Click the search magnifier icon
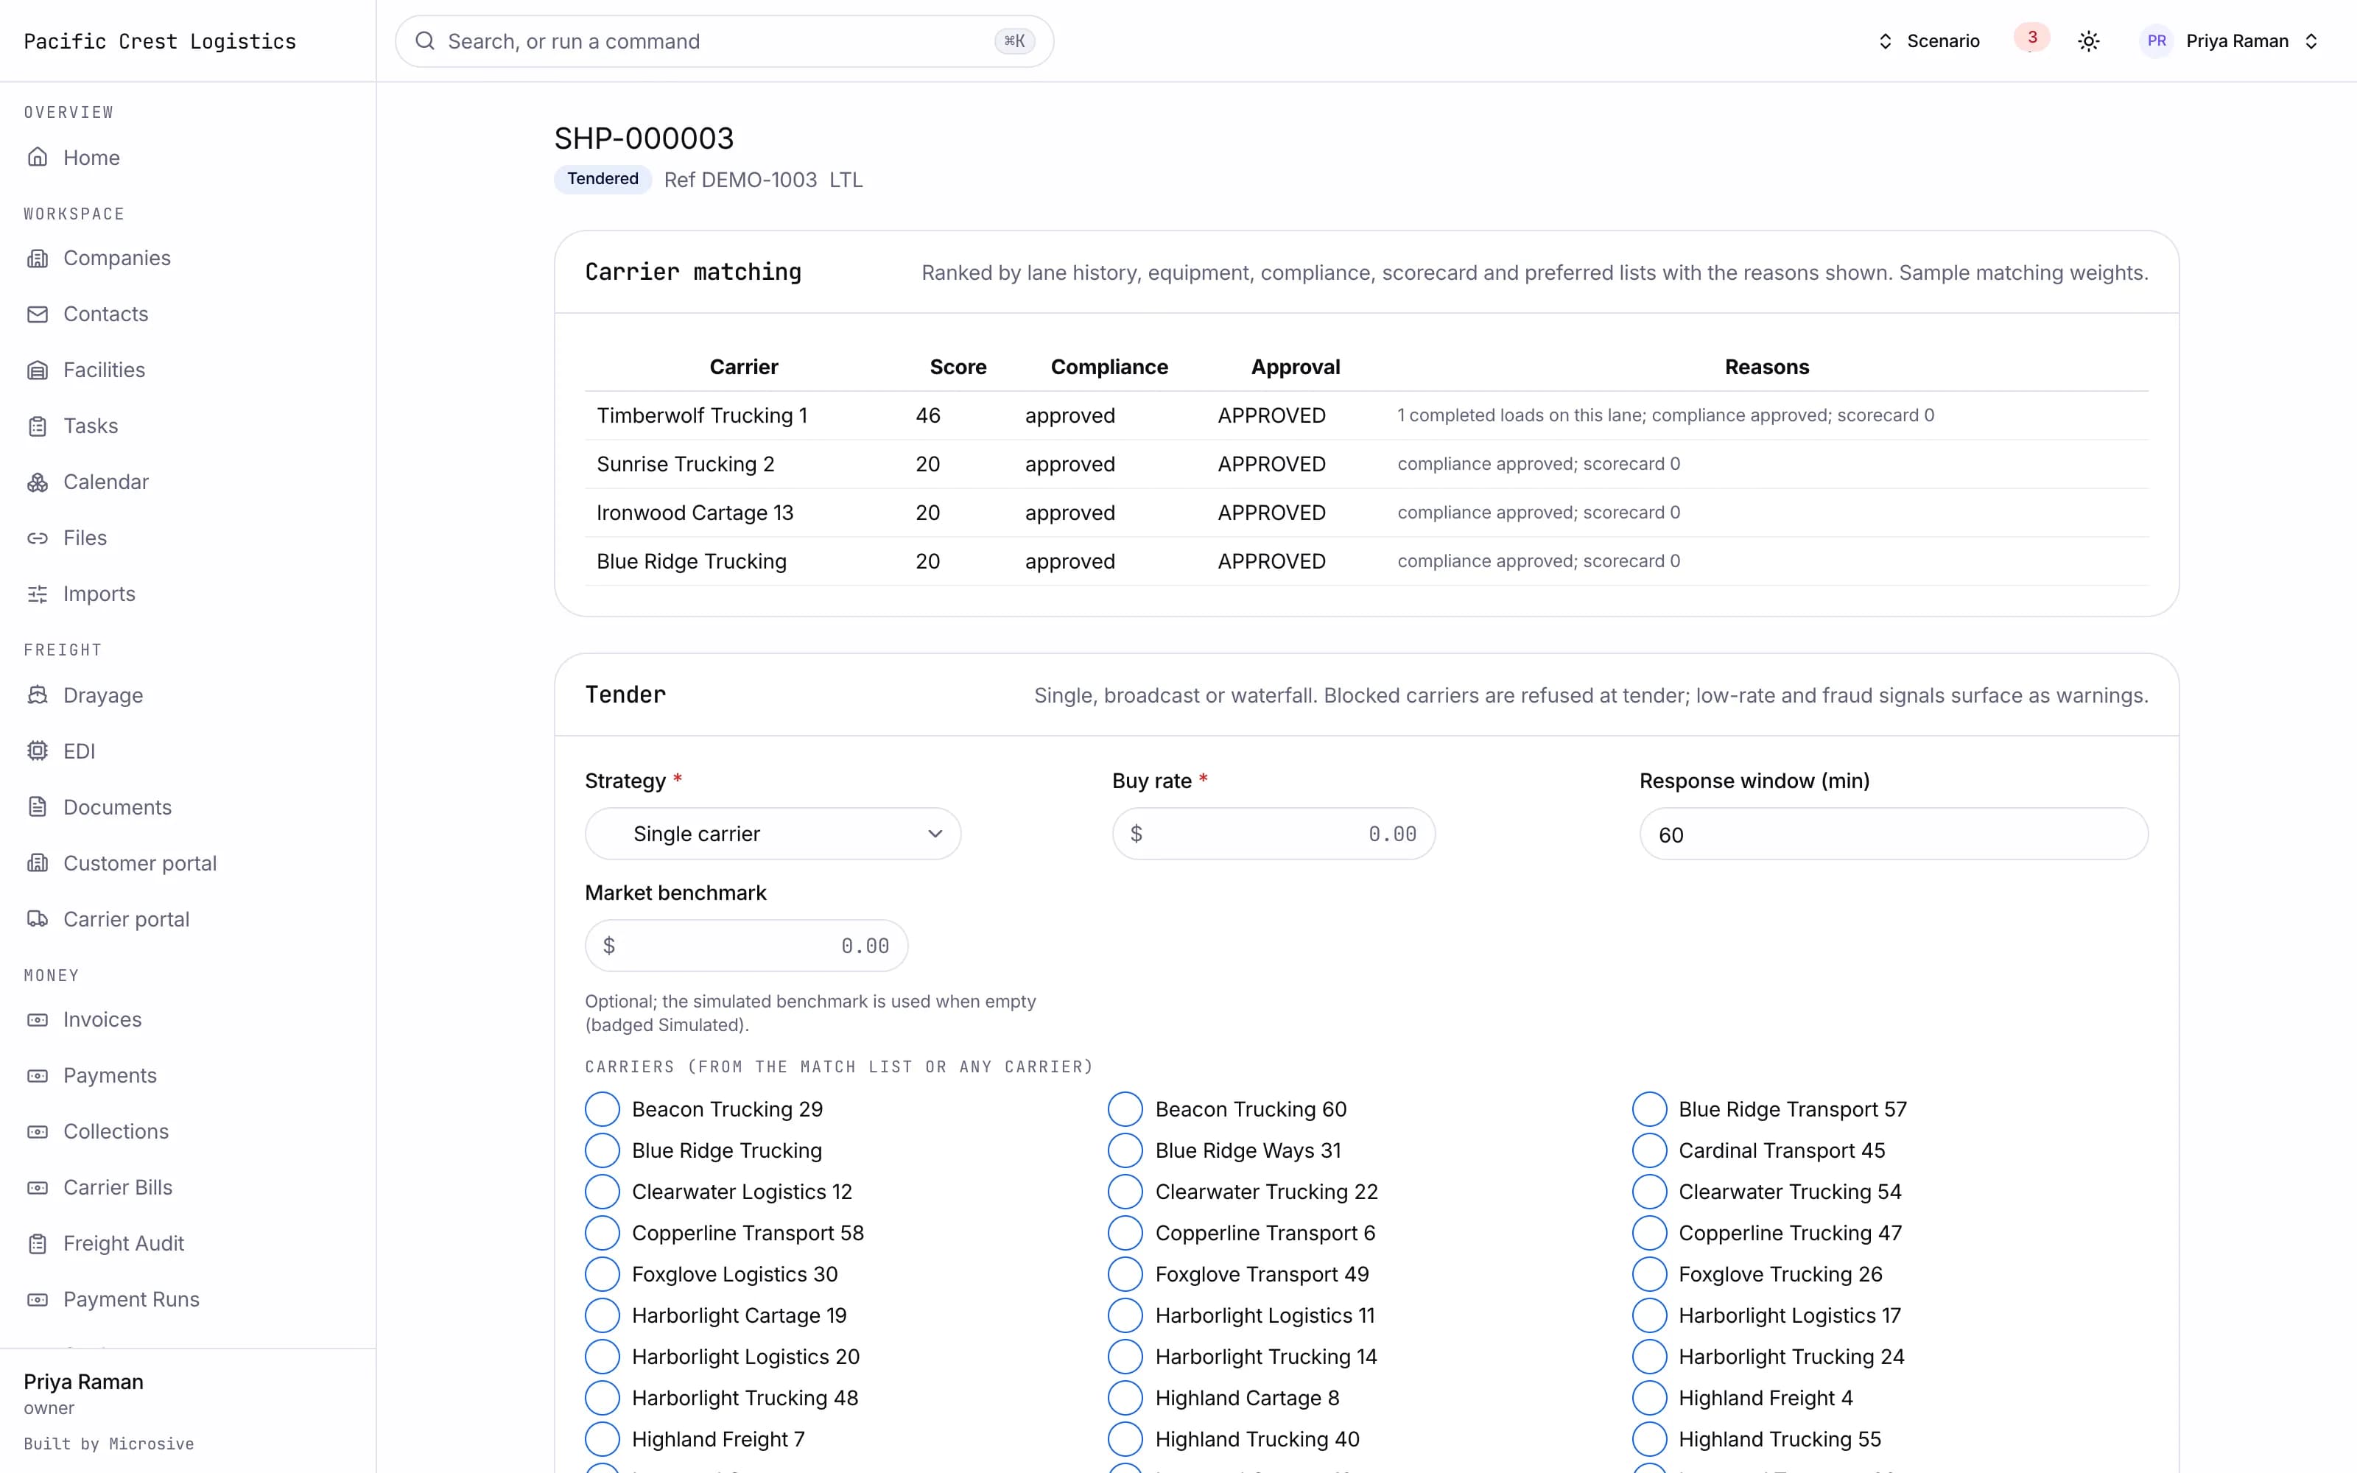 425,41
